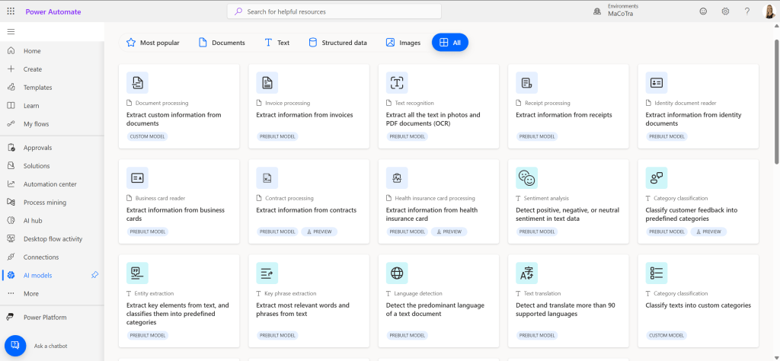This screenshot has height=361, width=780.
Task: Filter models by Structured data
Action: (x=337, y=43)
